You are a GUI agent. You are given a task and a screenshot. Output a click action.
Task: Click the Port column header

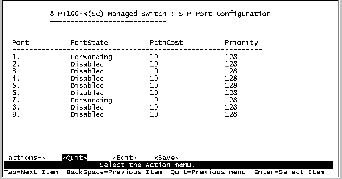click(x=21, y=43)
